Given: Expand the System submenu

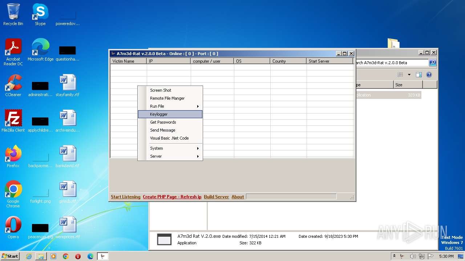Looking at the screenshot, I should [x=170, y=148].
